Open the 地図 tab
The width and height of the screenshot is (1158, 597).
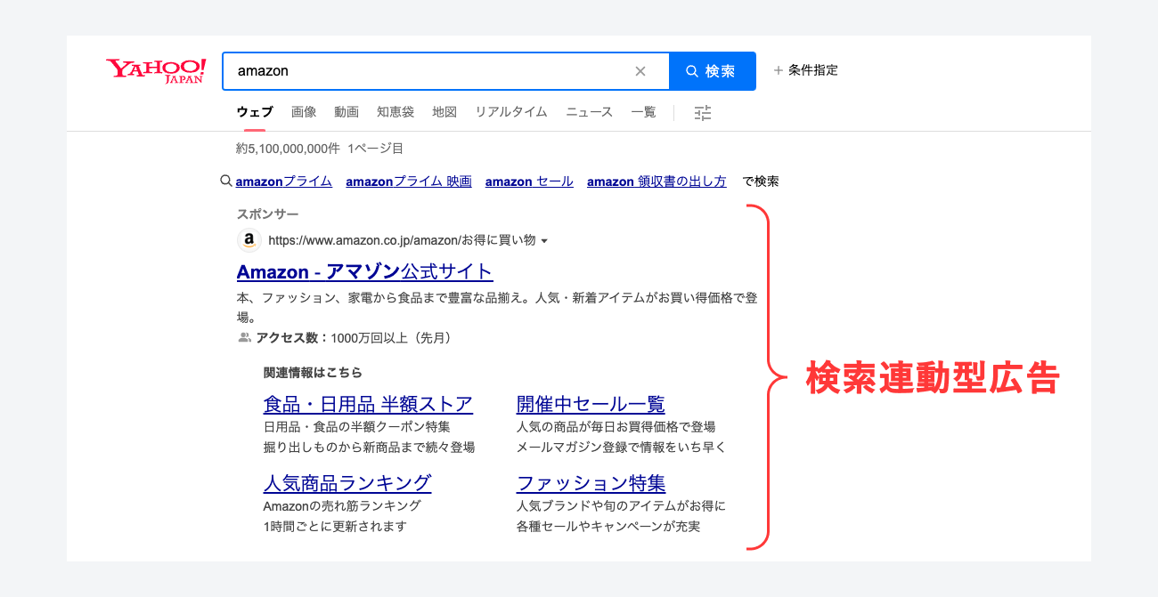coord(444,112)
